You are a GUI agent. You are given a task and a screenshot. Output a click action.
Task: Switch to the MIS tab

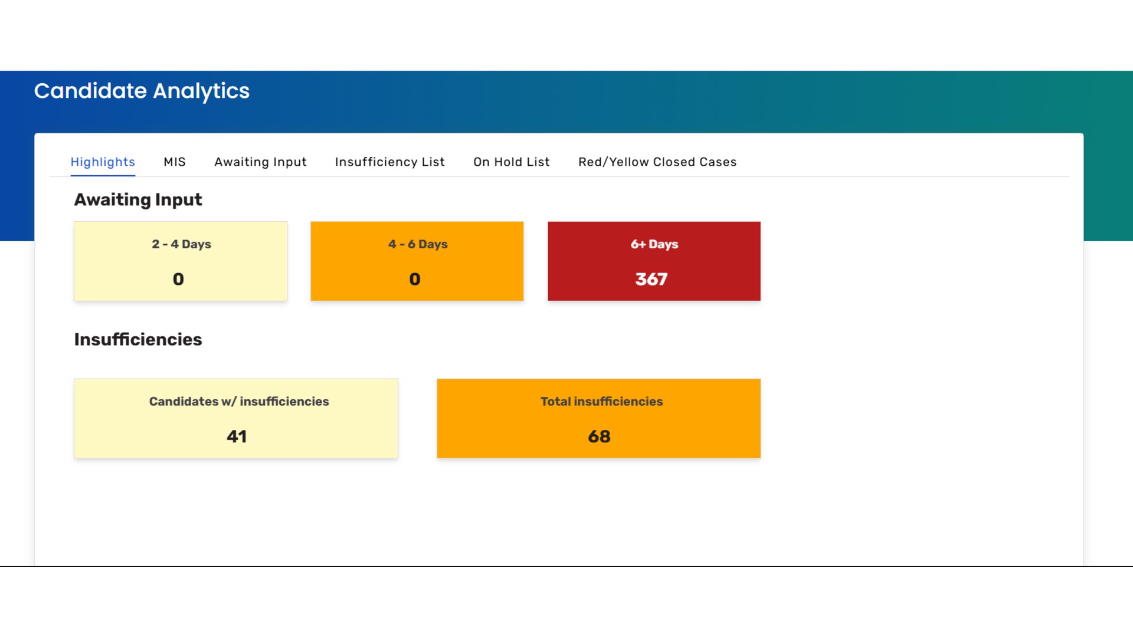[175, 162]
